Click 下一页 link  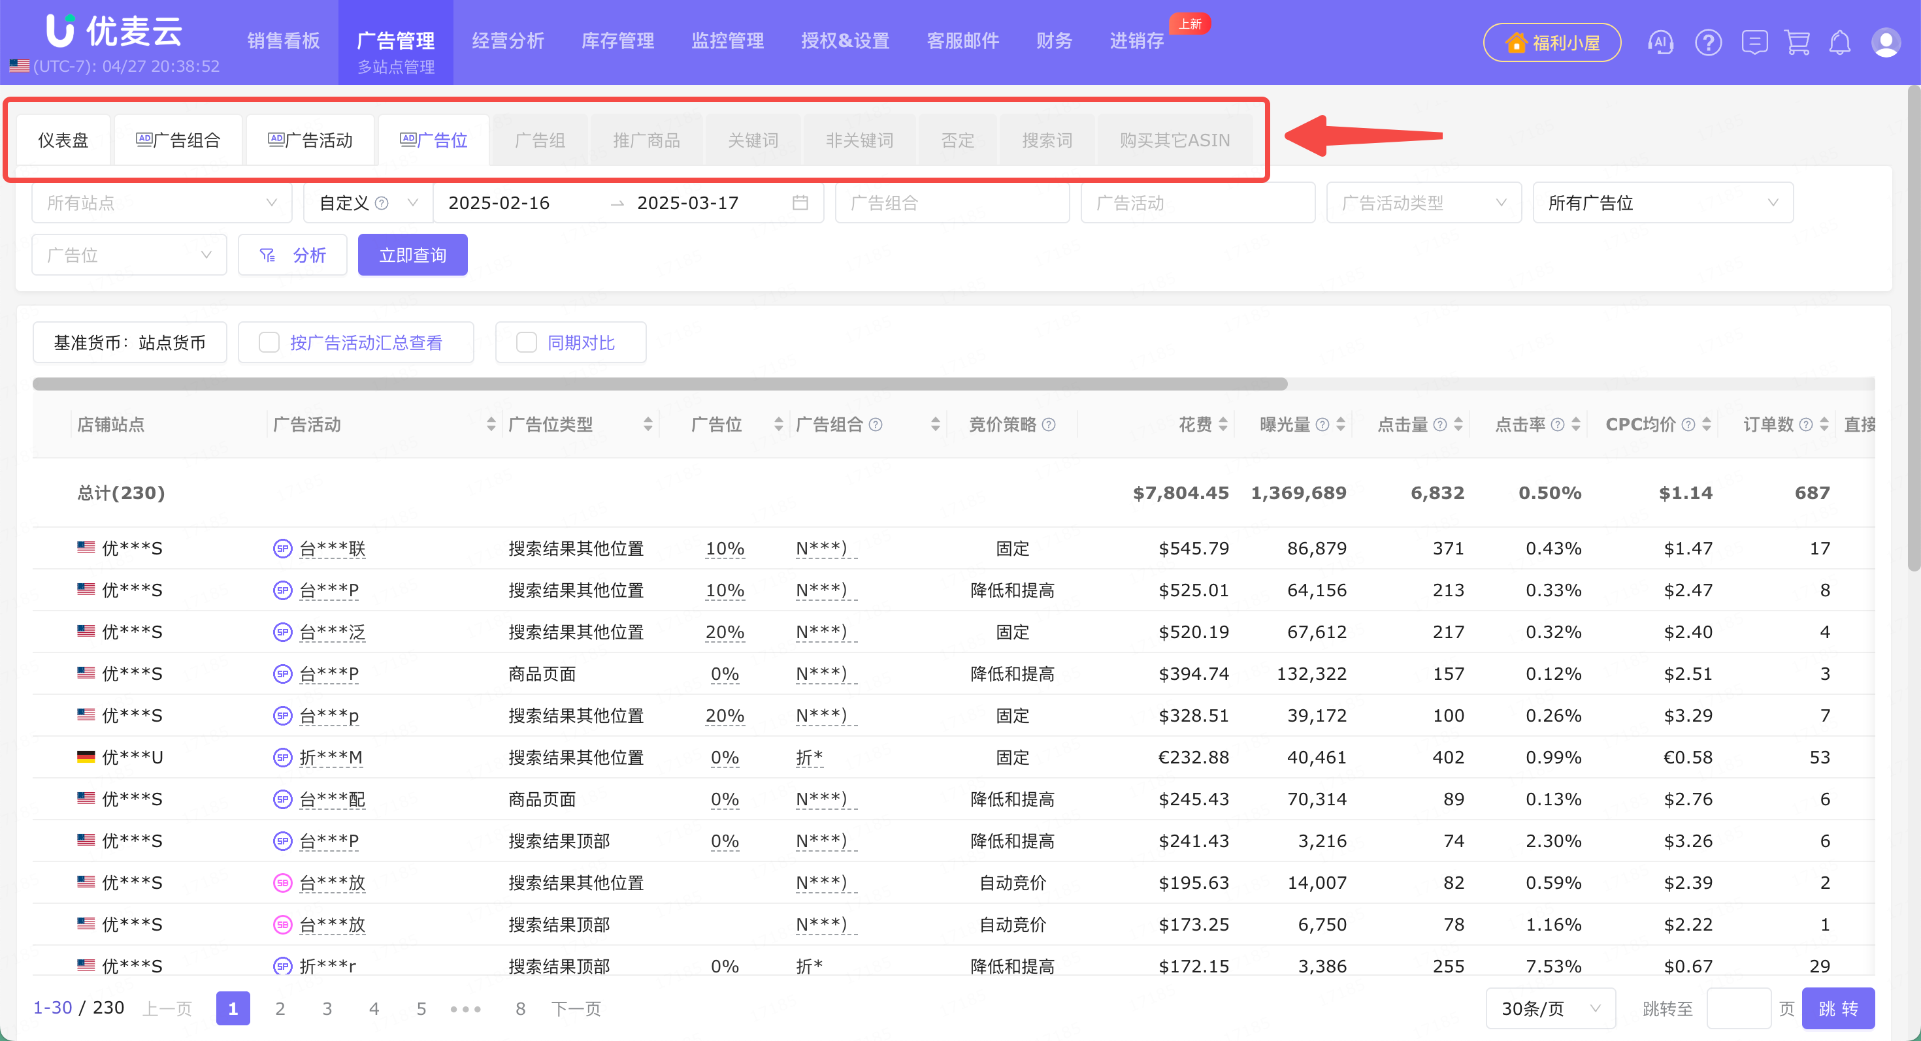pos(576,1008)
